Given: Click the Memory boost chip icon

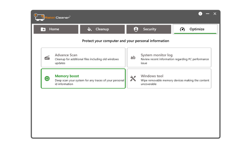Looking at the screenshot, I should pos(47,78).
